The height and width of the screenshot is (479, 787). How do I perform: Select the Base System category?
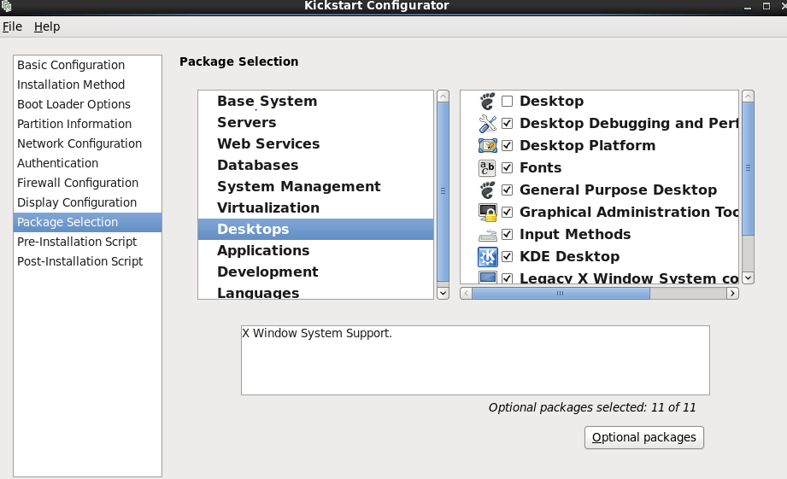pyautogui.click(x=315, y=102)
